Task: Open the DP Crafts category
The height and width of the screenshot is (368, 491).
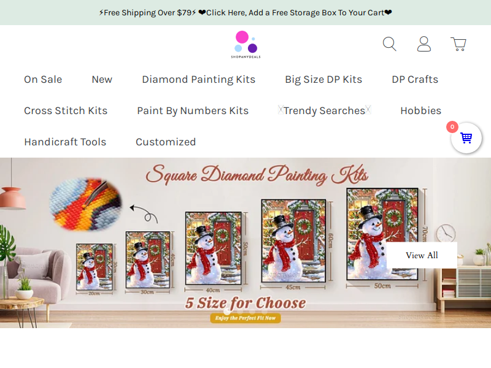Action: pyautogui.click(x=415, y=80)
